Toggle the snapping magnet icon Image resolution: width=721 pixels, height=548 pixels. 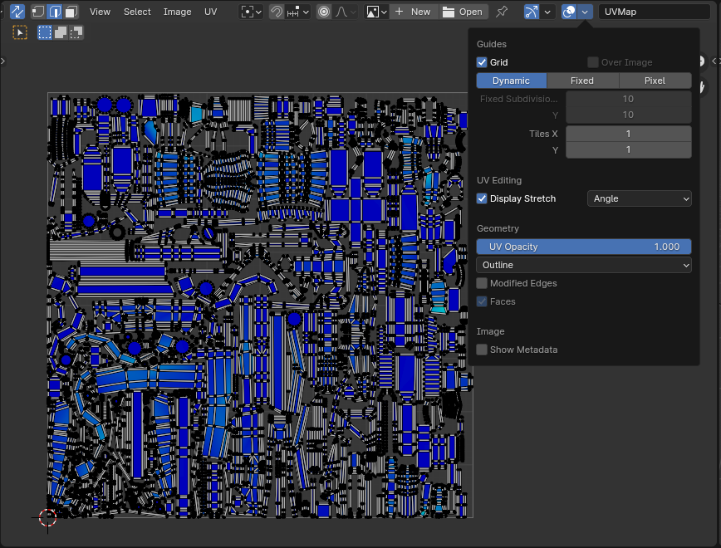coord(277,12)
